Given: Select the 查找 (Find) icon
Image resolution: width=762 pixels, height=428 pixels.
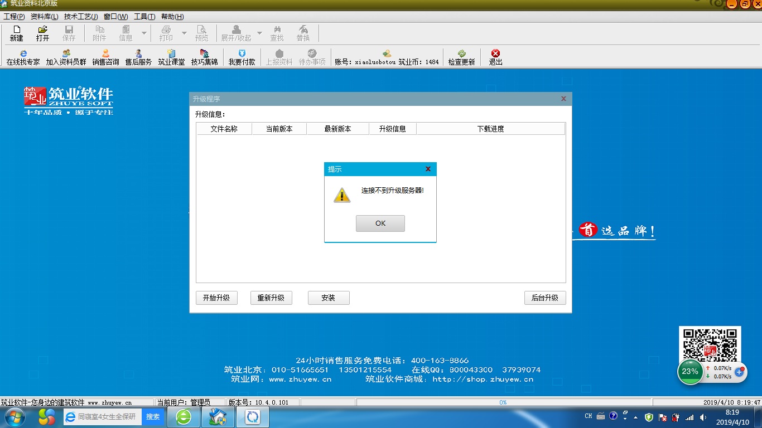Looking at the screenshot, I should point(277,33).
